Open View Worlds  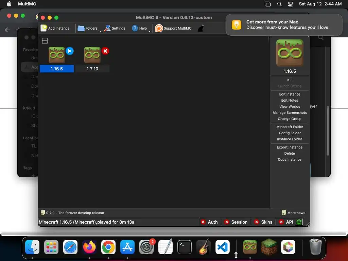[290, 106]
